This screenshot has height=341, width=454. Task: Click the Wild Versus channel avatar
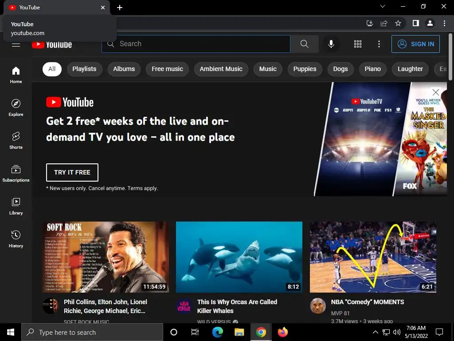click(x=184, y=305)
